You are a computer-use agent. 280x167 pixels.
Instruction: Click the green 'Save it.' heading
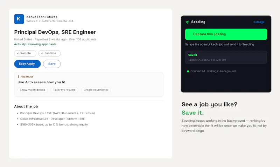point(192,113)
